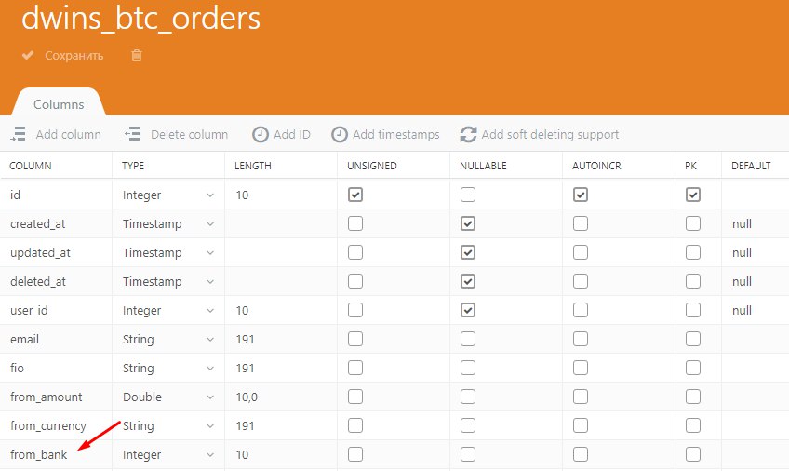This screenshot has width=789, height=471.
Task: Click the dwins_btc_orders table title
Action: 140,18
